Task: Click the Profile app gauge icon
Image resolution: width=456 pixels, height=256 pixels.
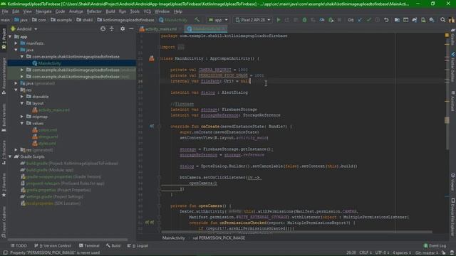Action: [321, 20]
